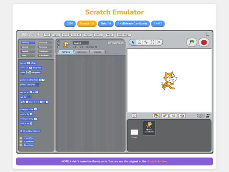Click the green flag to start scripts
The height and width of the screenshot is (172, 229).
point(192,42)
